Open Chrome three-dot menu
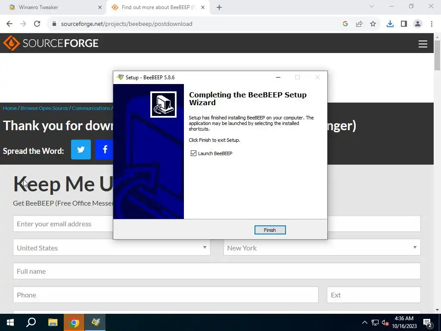 coord(432,24)
